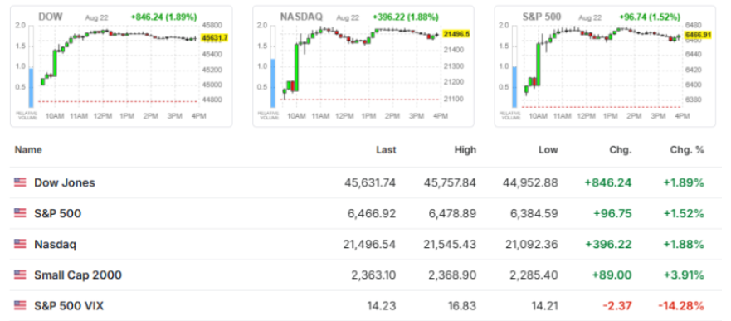Open the S&P 500 index link
The image size is (731, 321).
click(58, 213)
